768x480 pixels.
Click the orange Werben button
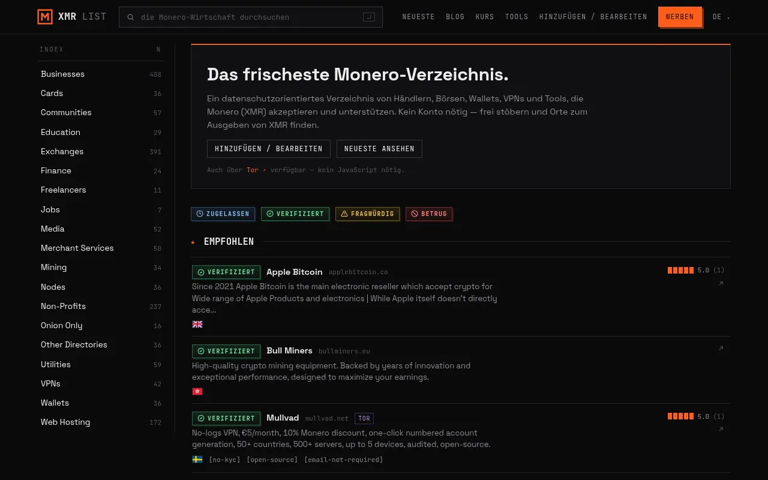[680, 17]
